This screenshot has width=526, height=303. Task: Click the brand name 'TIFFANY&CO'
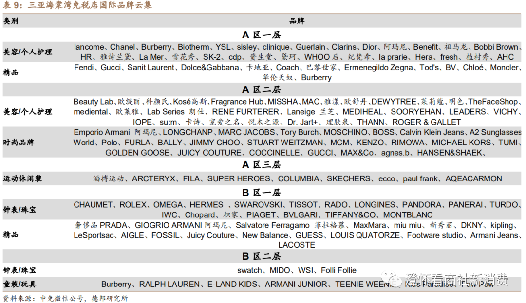[350, 215]
